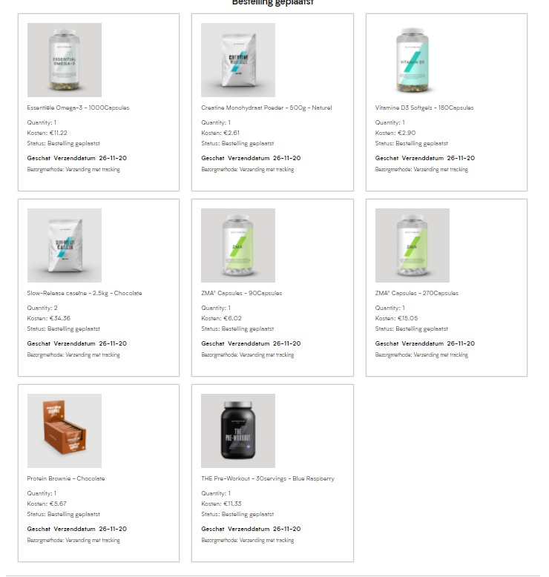This screenshot has width=549, height=577.
Task: Open Vitamine D3 Softgels - 180Capsules title
Action: click(424, 108)
